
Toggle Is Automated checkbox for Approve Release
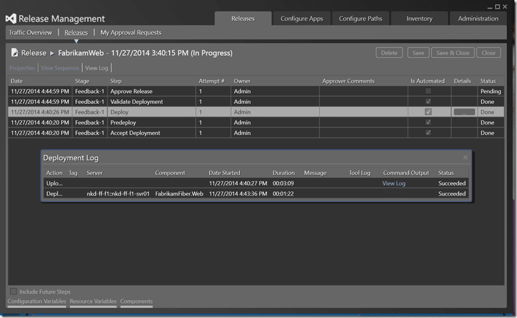click(x=428, y=91)
